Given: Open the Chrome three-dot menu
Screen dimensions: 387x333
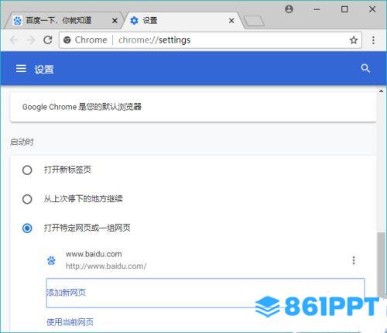Looking at the screenshot, I should tap(373, 40).
